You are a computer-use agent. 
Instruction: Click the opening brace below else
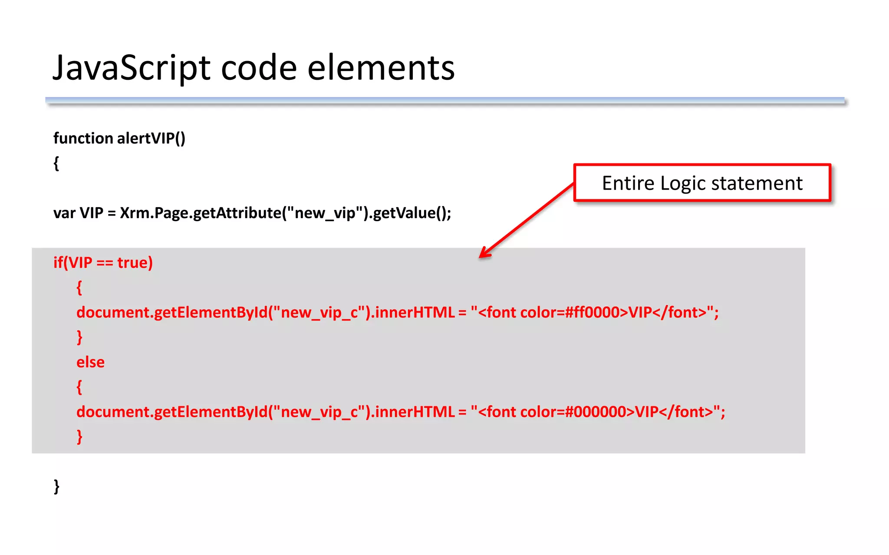79,387
